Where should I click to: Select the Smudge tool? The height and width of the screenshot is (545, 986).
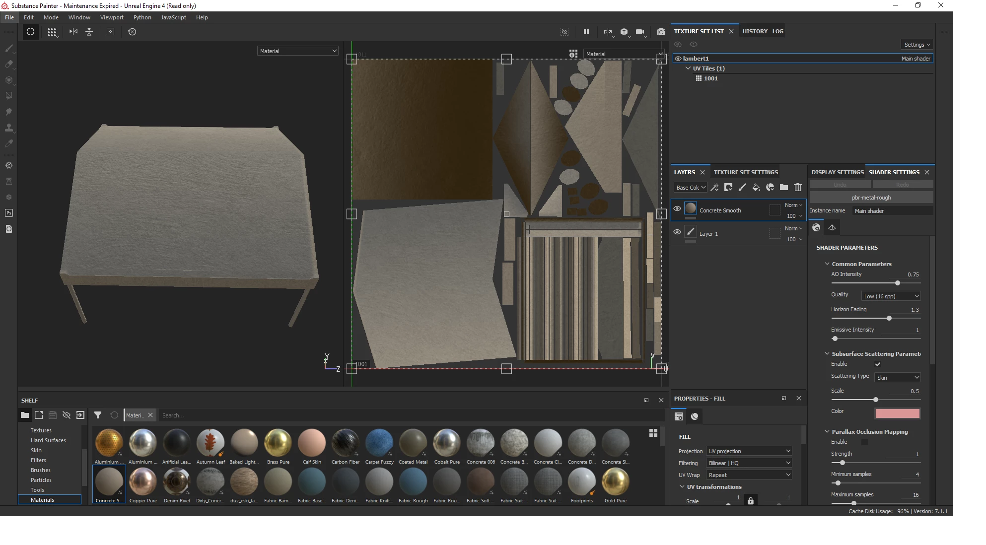point(9,112)
